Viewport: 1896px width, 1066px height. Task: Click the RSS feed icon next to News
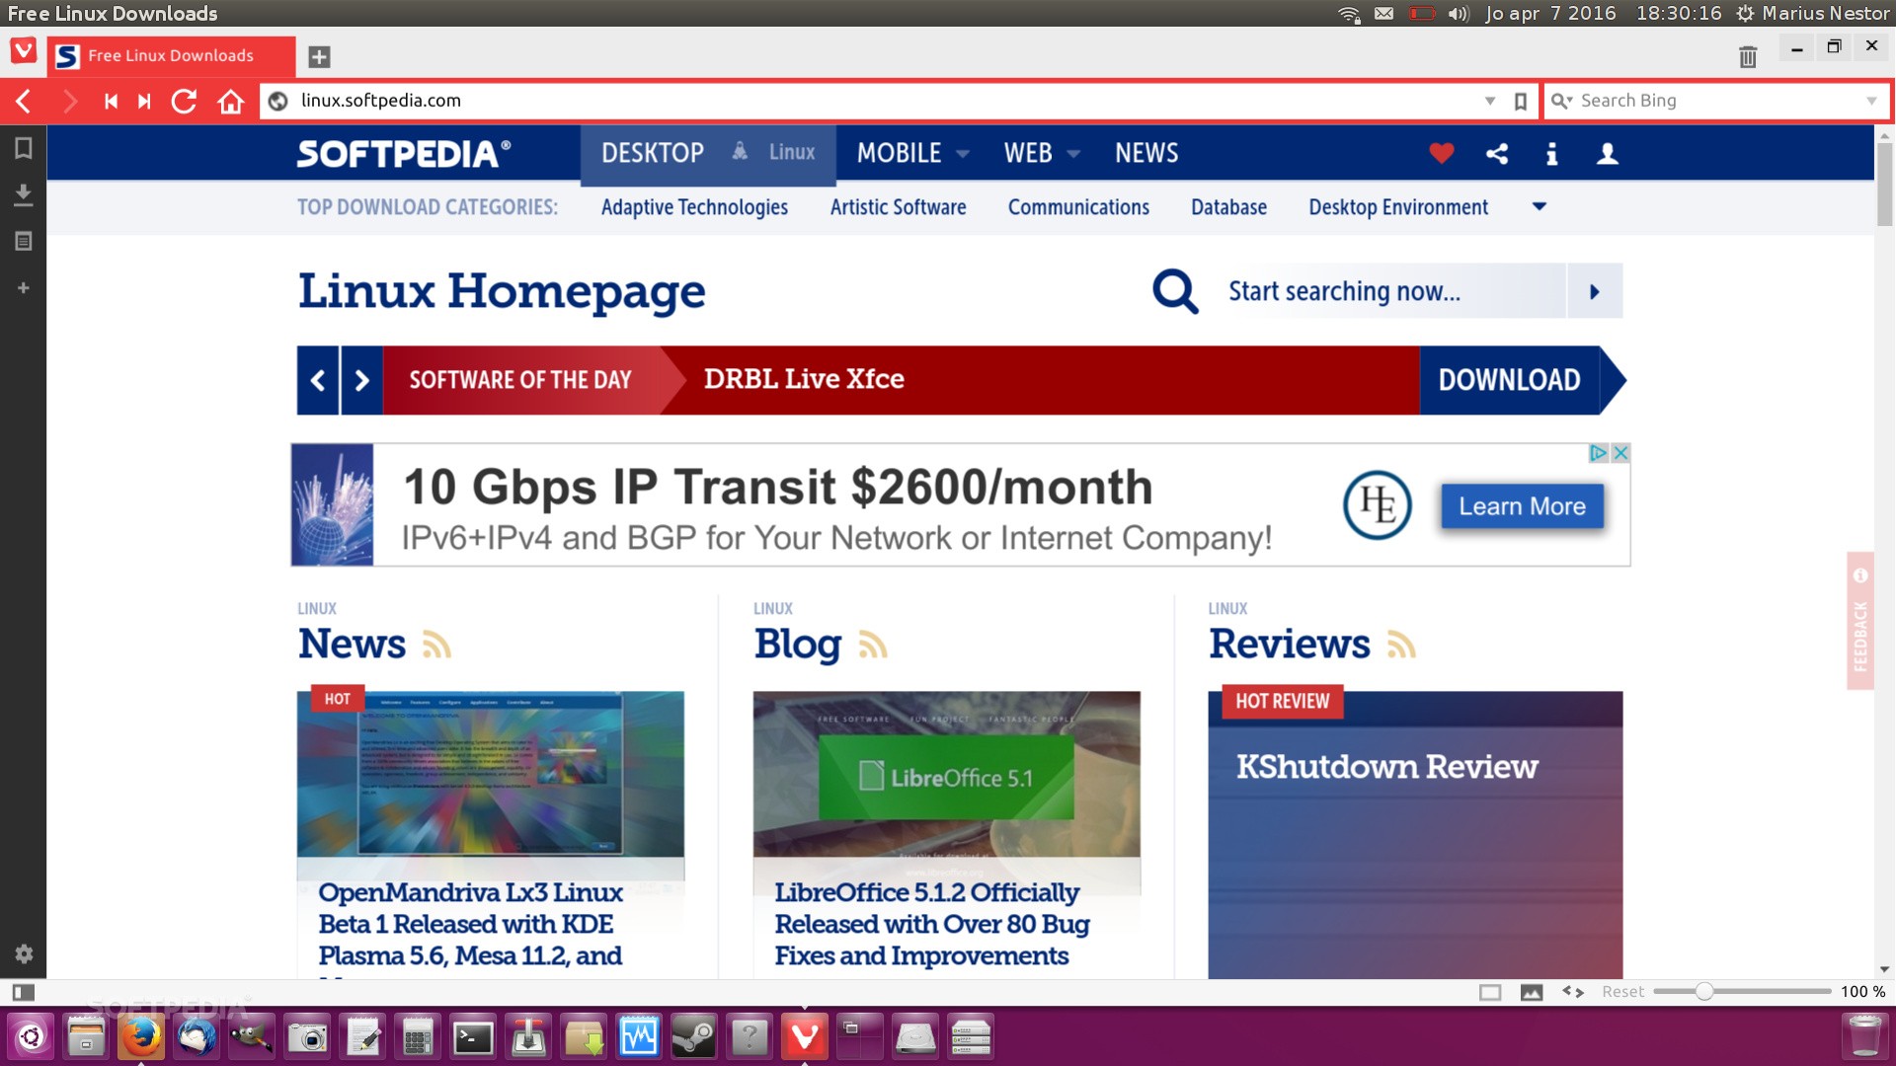click(x=436, y=645)
